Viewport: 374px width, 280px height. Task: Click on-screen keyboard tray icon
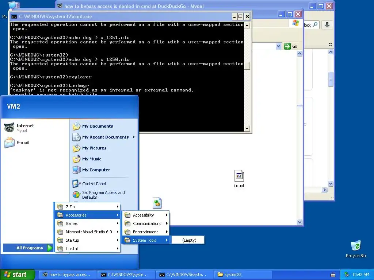pos(333,275)
